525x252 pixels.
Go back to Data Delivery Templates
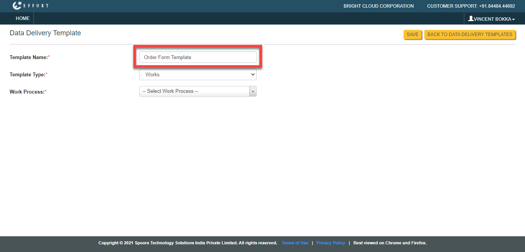pyautogui.click(x=470, y=35)
